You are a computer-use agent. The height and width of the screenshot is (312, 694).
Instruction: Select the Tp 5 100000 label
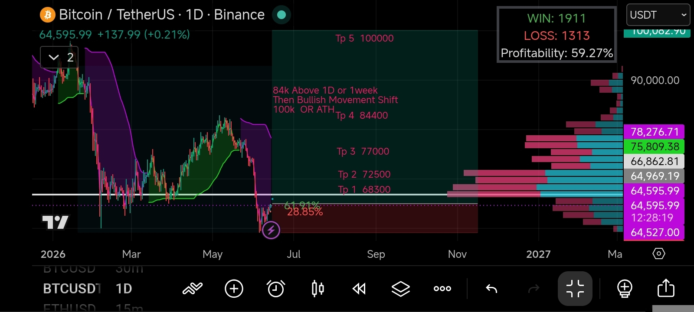pyautogui.click(x=364, y=38)
